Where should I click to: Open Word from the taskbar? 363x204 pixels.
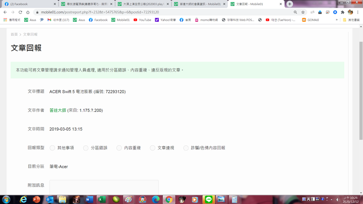click(x=89, y=199)
